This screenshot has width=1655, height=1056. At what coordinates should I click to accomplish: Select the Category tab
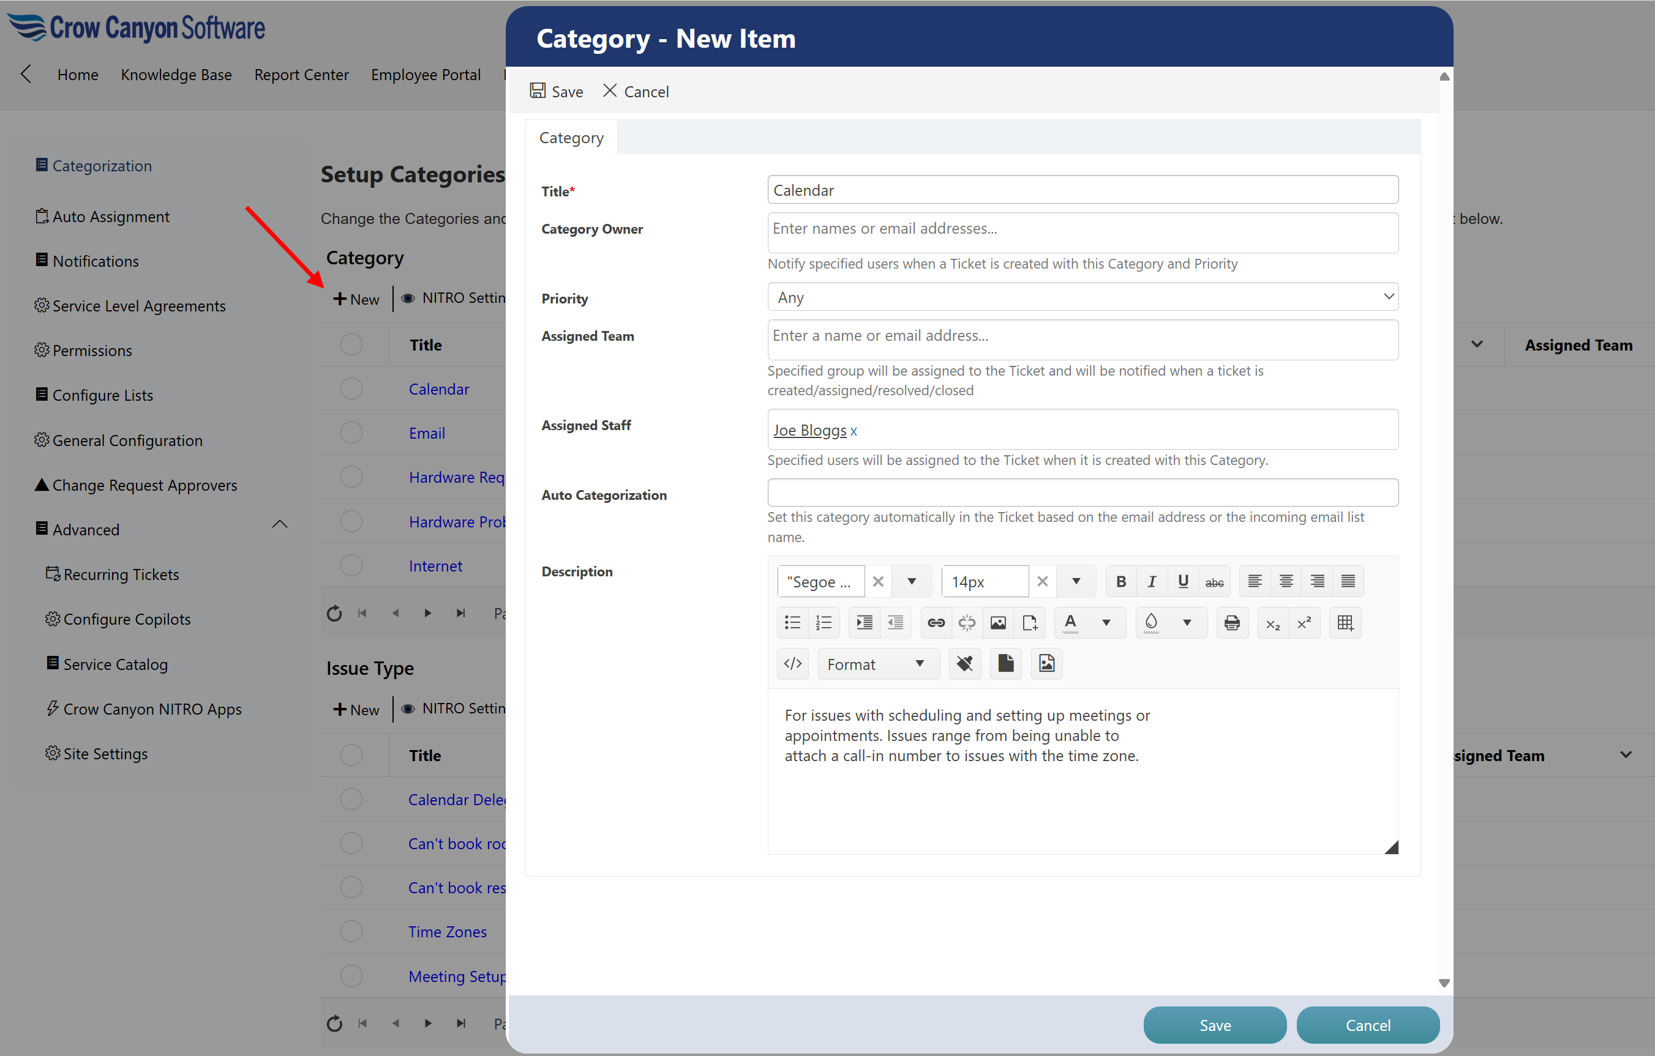click(x=571, y=138)
